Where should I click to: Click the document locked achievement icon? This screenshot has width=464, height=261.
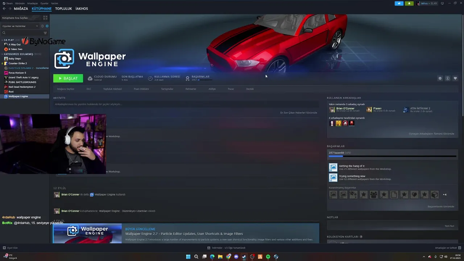394,195
